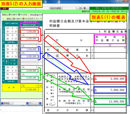Click the F1 前項目 button
130x114 pixels.
(x=7, y=103)
